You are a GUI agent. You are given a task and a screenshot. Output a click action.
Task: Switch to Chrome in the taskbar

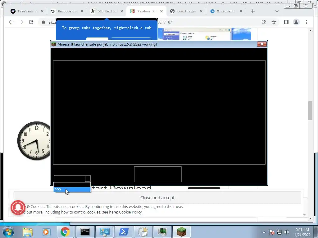tap(65, 232)
